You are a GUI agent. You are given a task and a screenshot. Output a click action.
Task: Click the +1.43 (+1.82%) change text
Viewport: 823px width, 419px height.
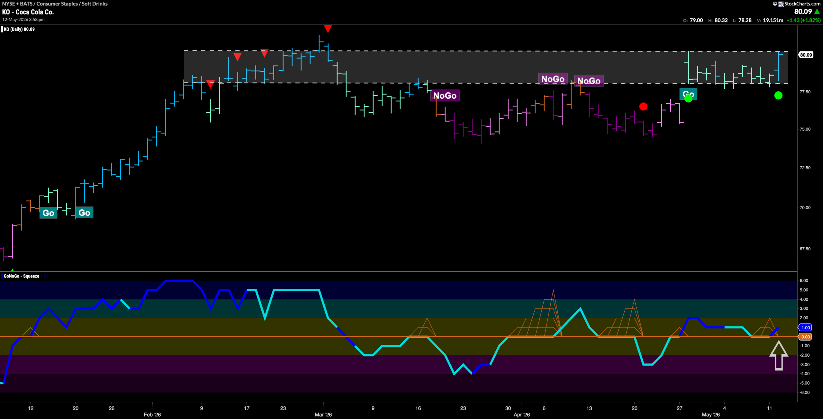tap(803, 20)
